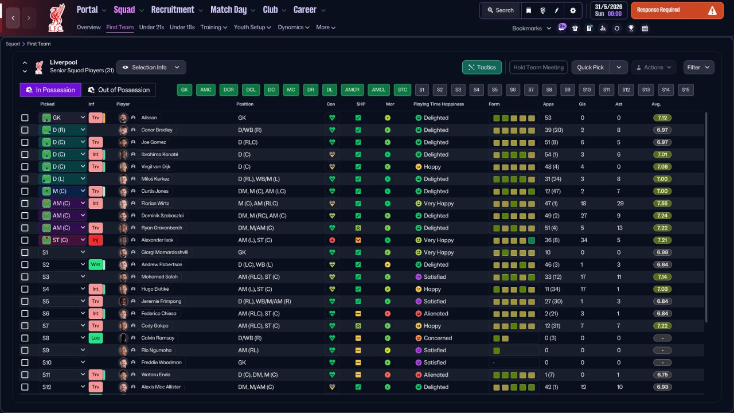Click the warning triangle on Response Required

pyautogui.click(x=712, y=10)
